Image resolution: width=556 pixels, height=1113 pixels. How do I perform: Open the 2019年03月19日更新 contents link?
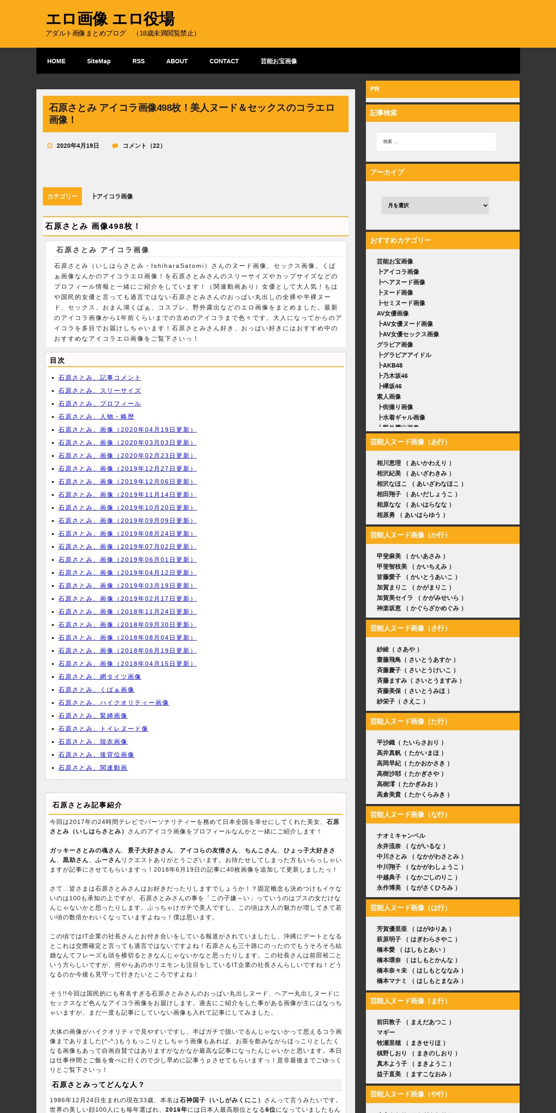tap(127, 586)
